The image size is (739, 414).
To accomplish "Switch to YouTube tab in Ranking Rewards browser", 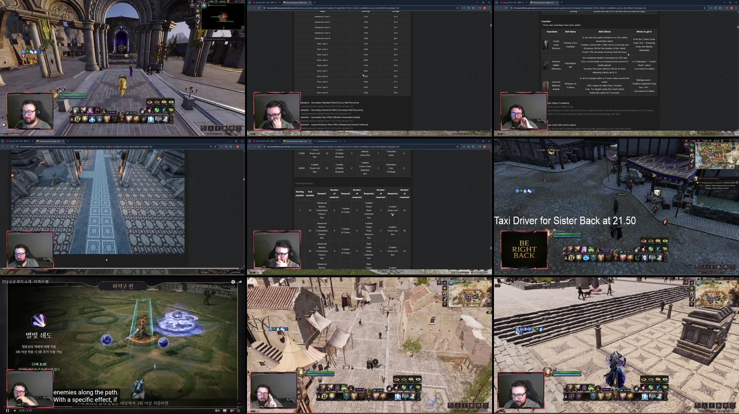I will click(x=267, y=141).
